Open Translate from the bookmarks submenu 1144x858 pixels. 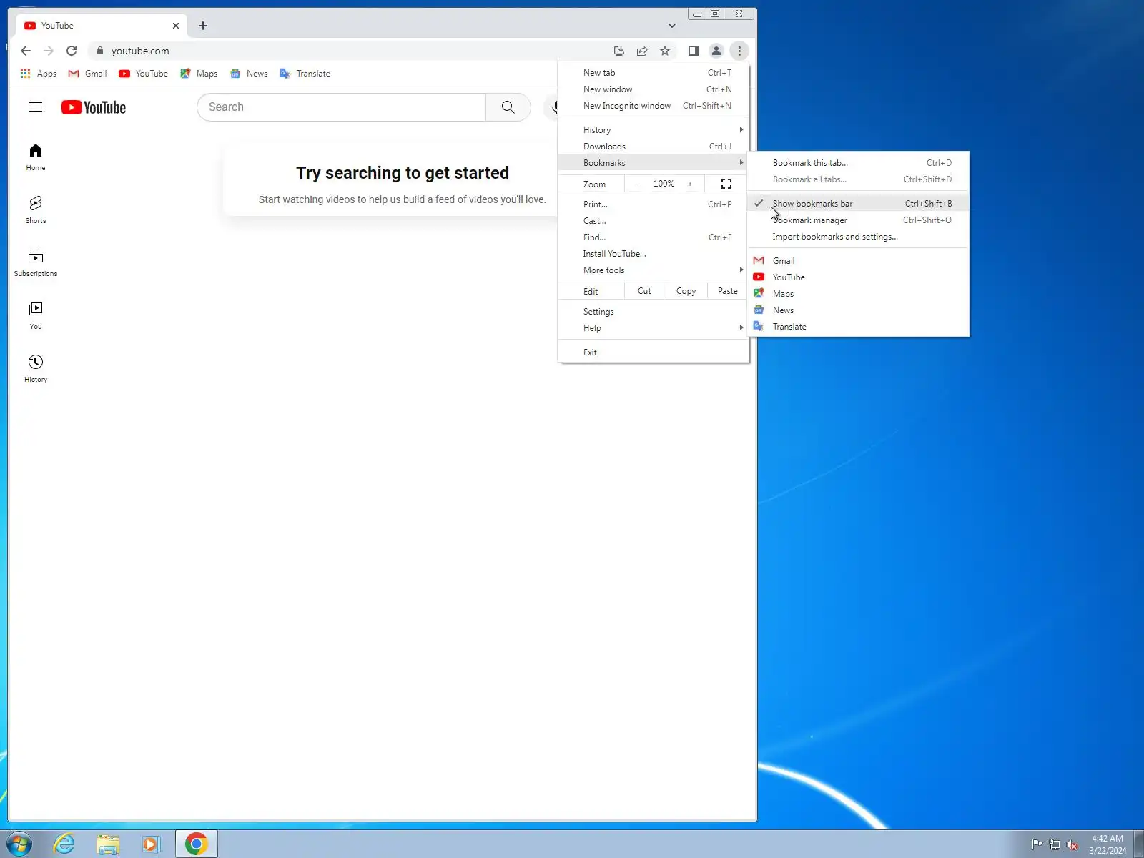(x=858, y=327)
